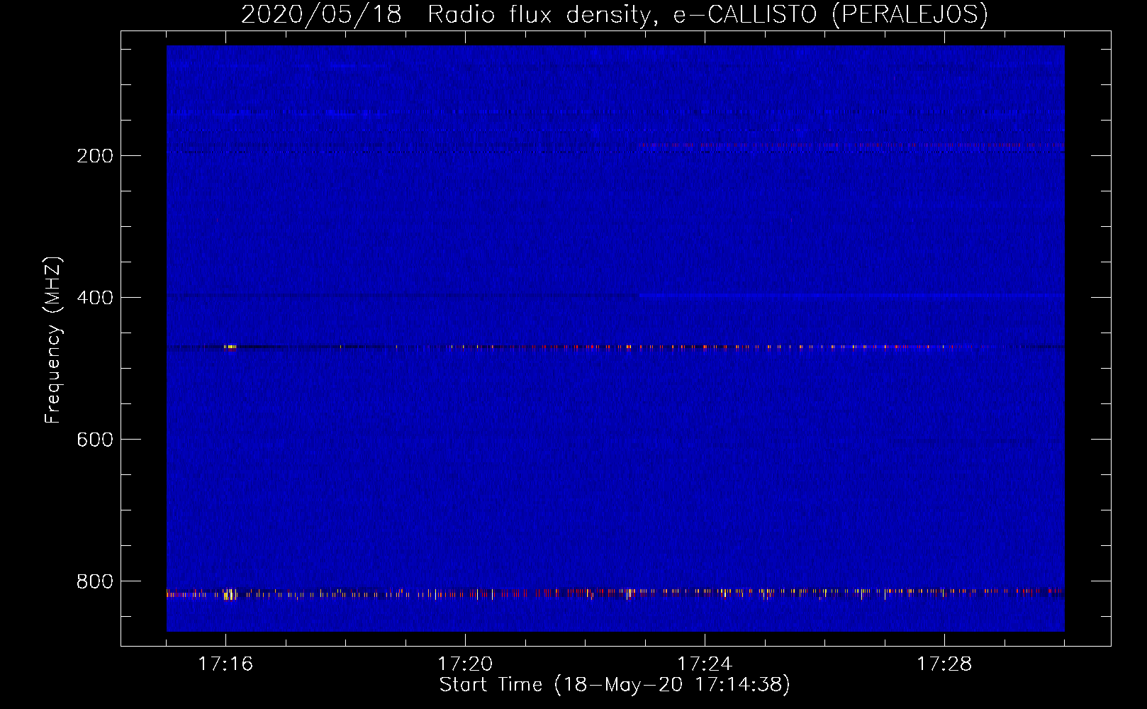
Task: Click the 17:24 time tick label
Action: [705, 664]
